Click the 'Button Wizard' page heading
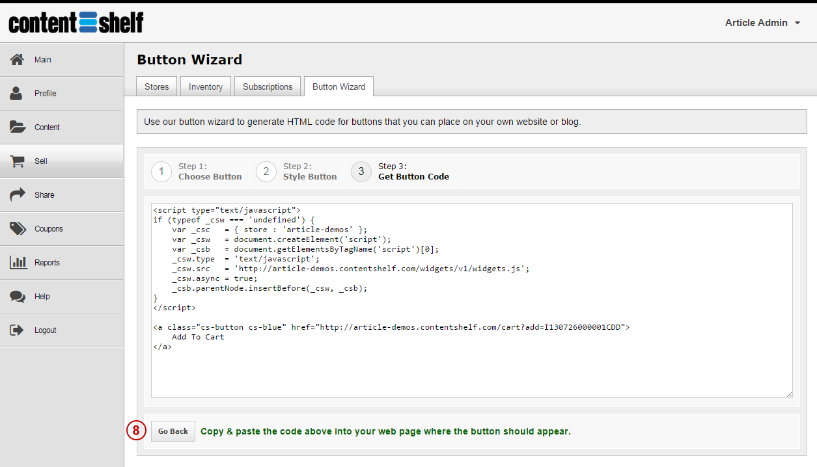Screen dimensions: 817x467 [189, 60]
